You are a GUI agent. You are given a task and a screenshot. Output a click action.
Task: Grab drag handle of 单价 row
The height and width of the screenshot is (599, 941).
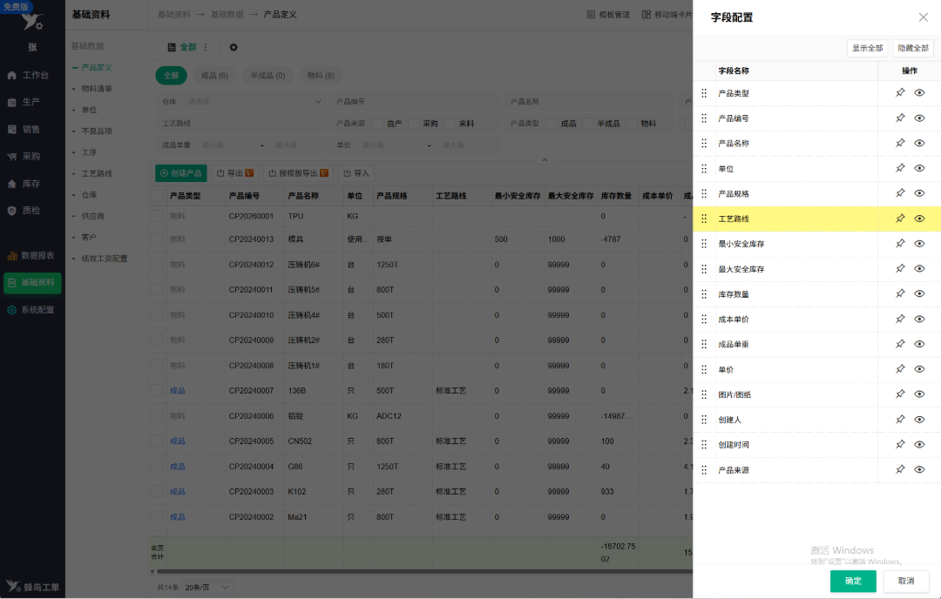pyautogui.click(x=704, y=369)
